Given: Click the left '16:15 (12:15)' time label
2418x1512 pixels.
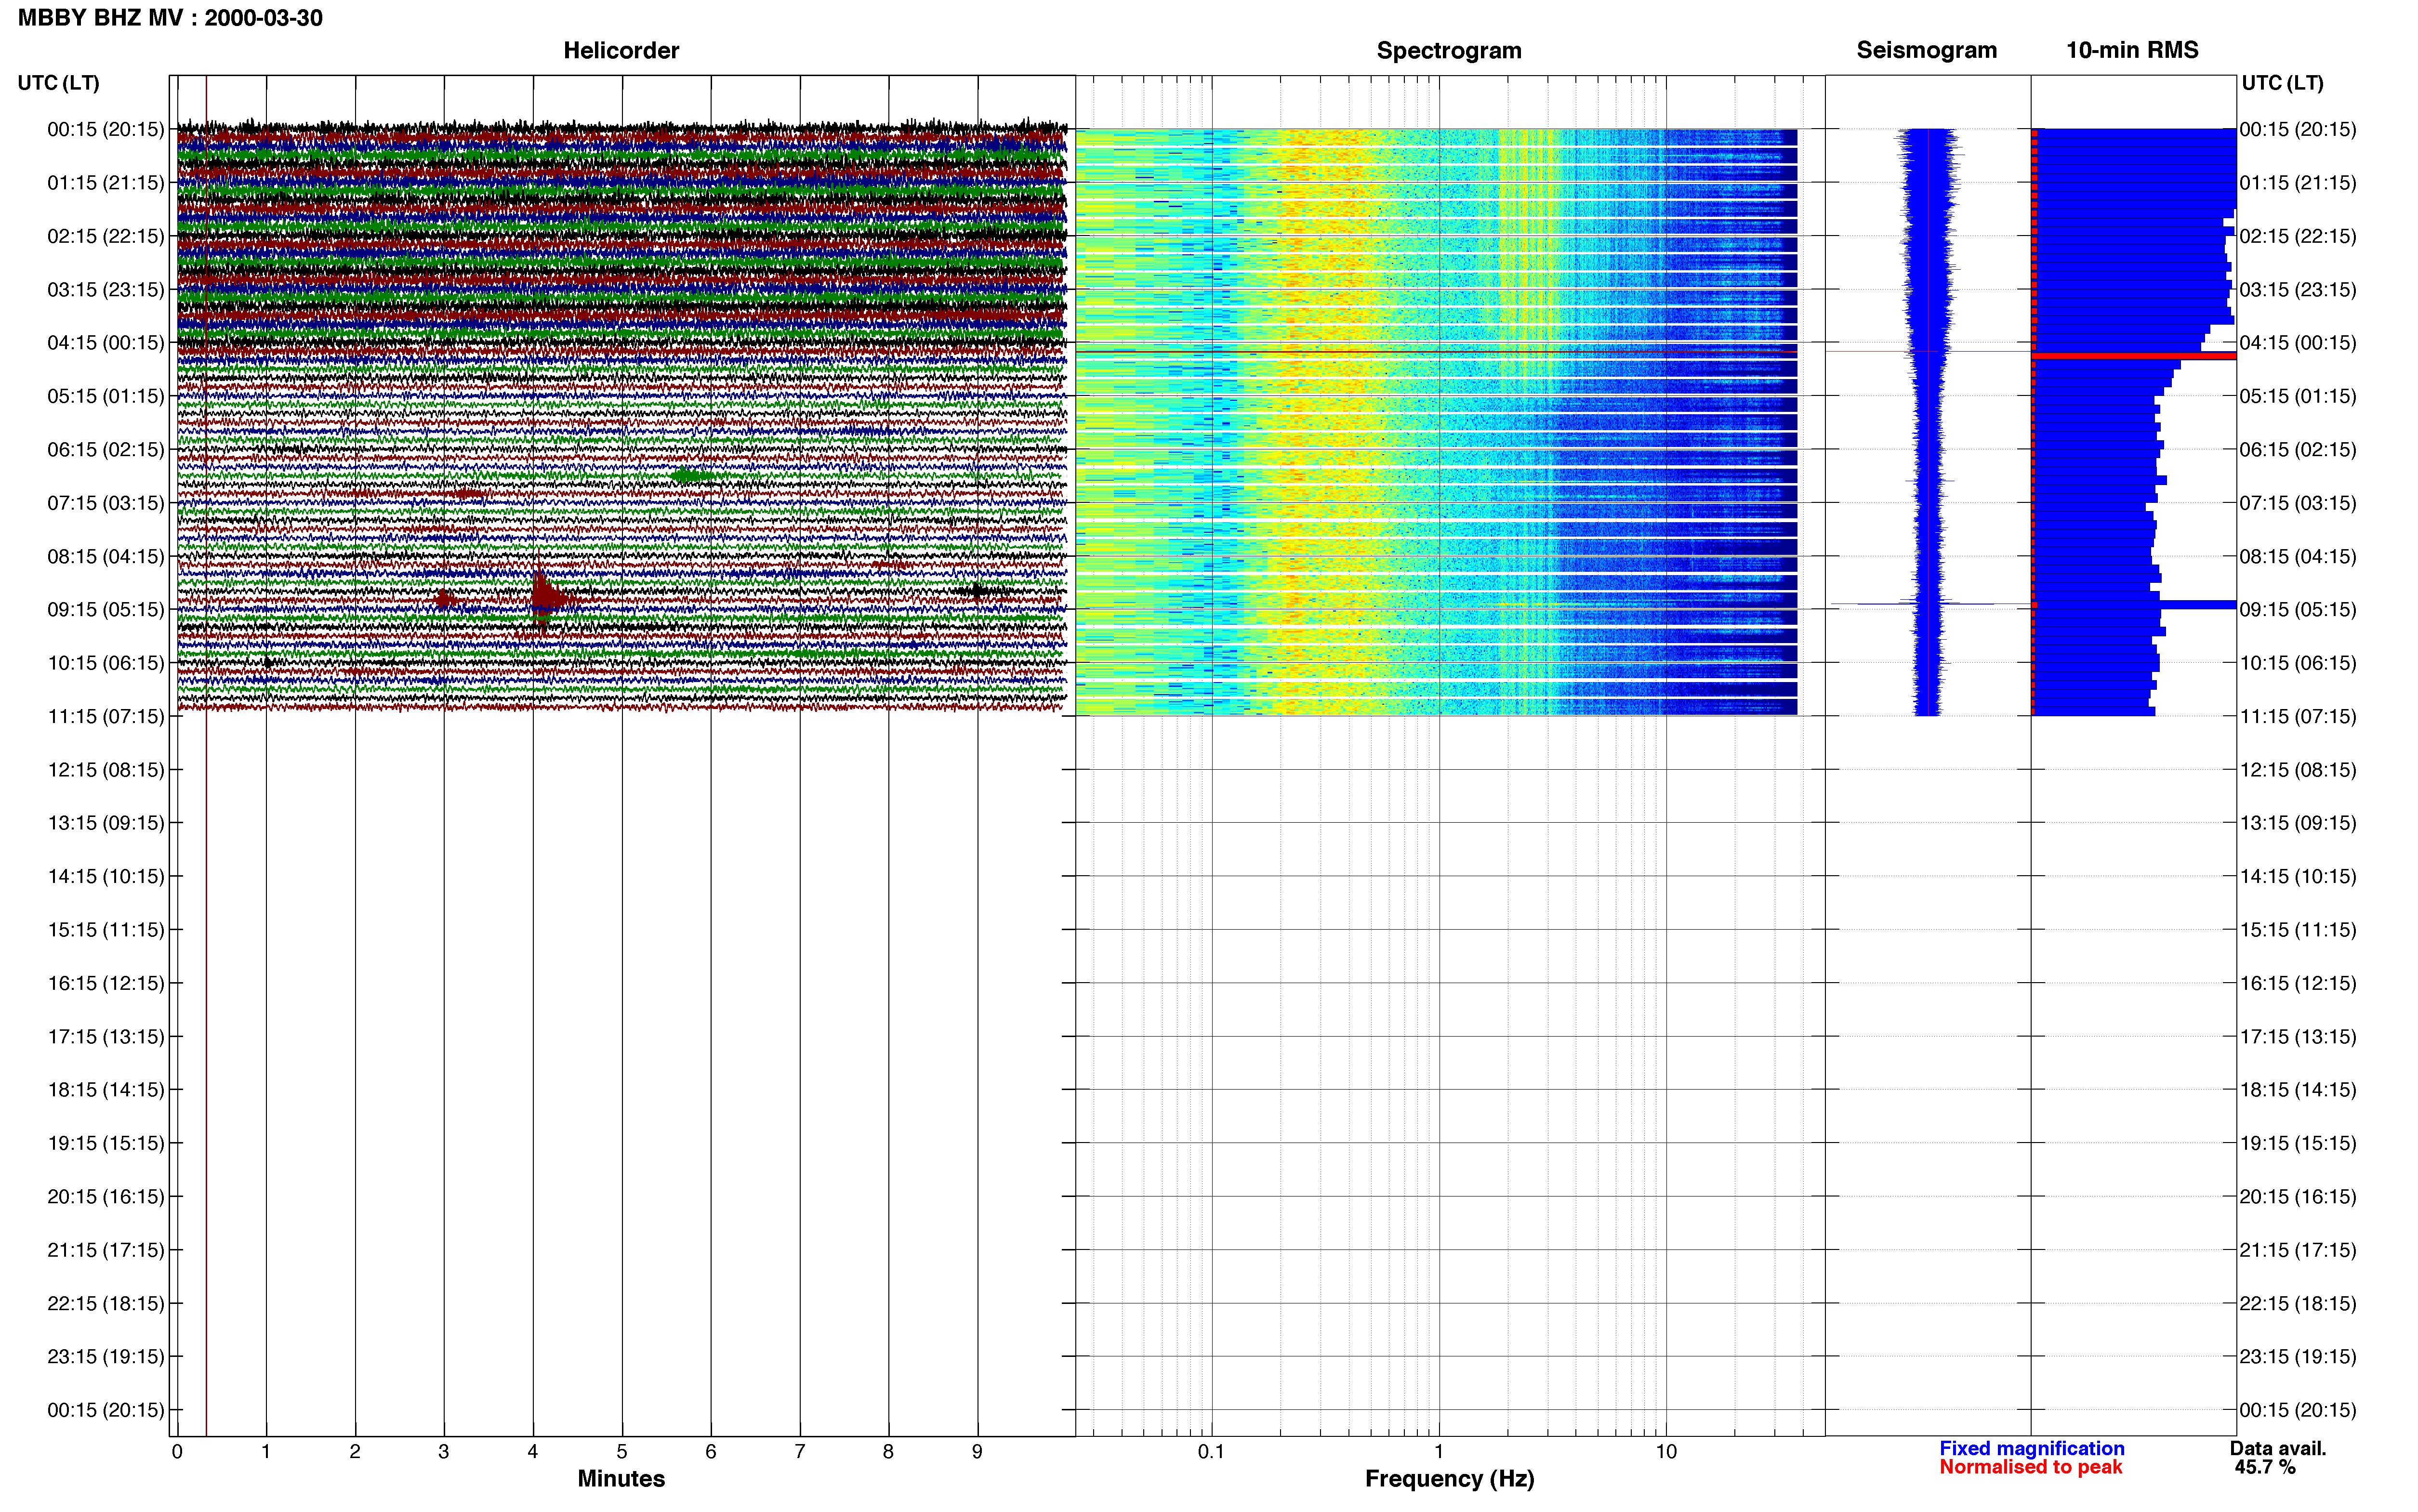Looking at the screenshot, I should (x=106, y=983).
